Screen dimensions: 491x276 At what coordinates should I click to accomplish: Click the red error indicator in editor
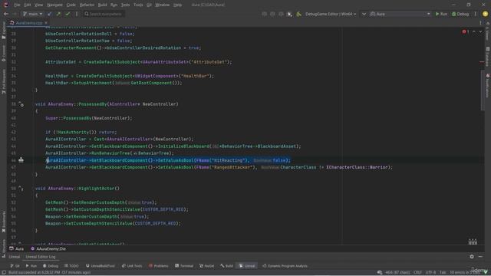click(466, 31)
